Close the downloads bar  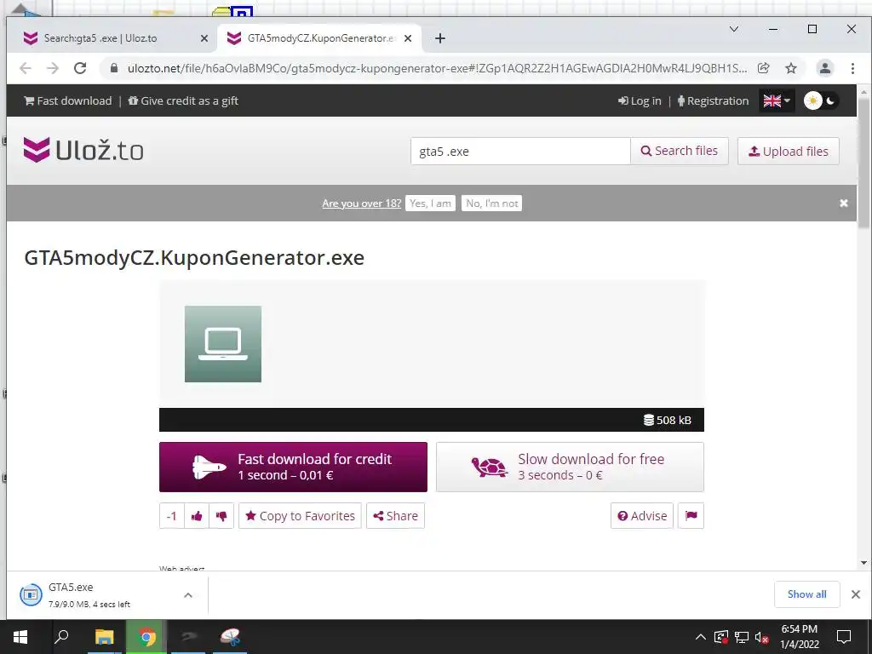click(856, 594)
